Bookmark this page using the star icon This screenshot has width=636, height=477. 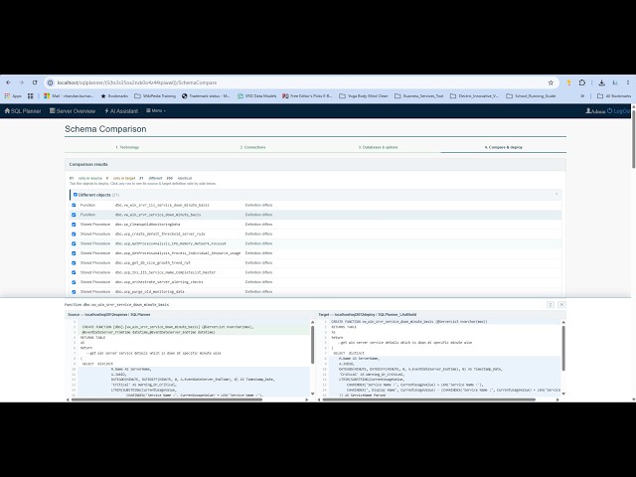(x=551, y=82)
